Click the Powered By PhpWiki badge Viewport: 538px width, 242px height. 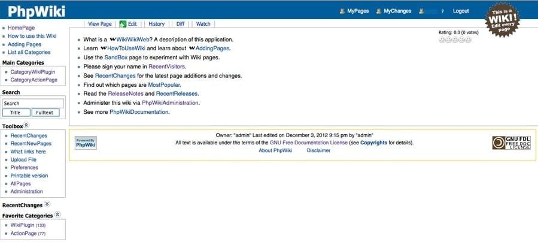click(x=86, y=143)
